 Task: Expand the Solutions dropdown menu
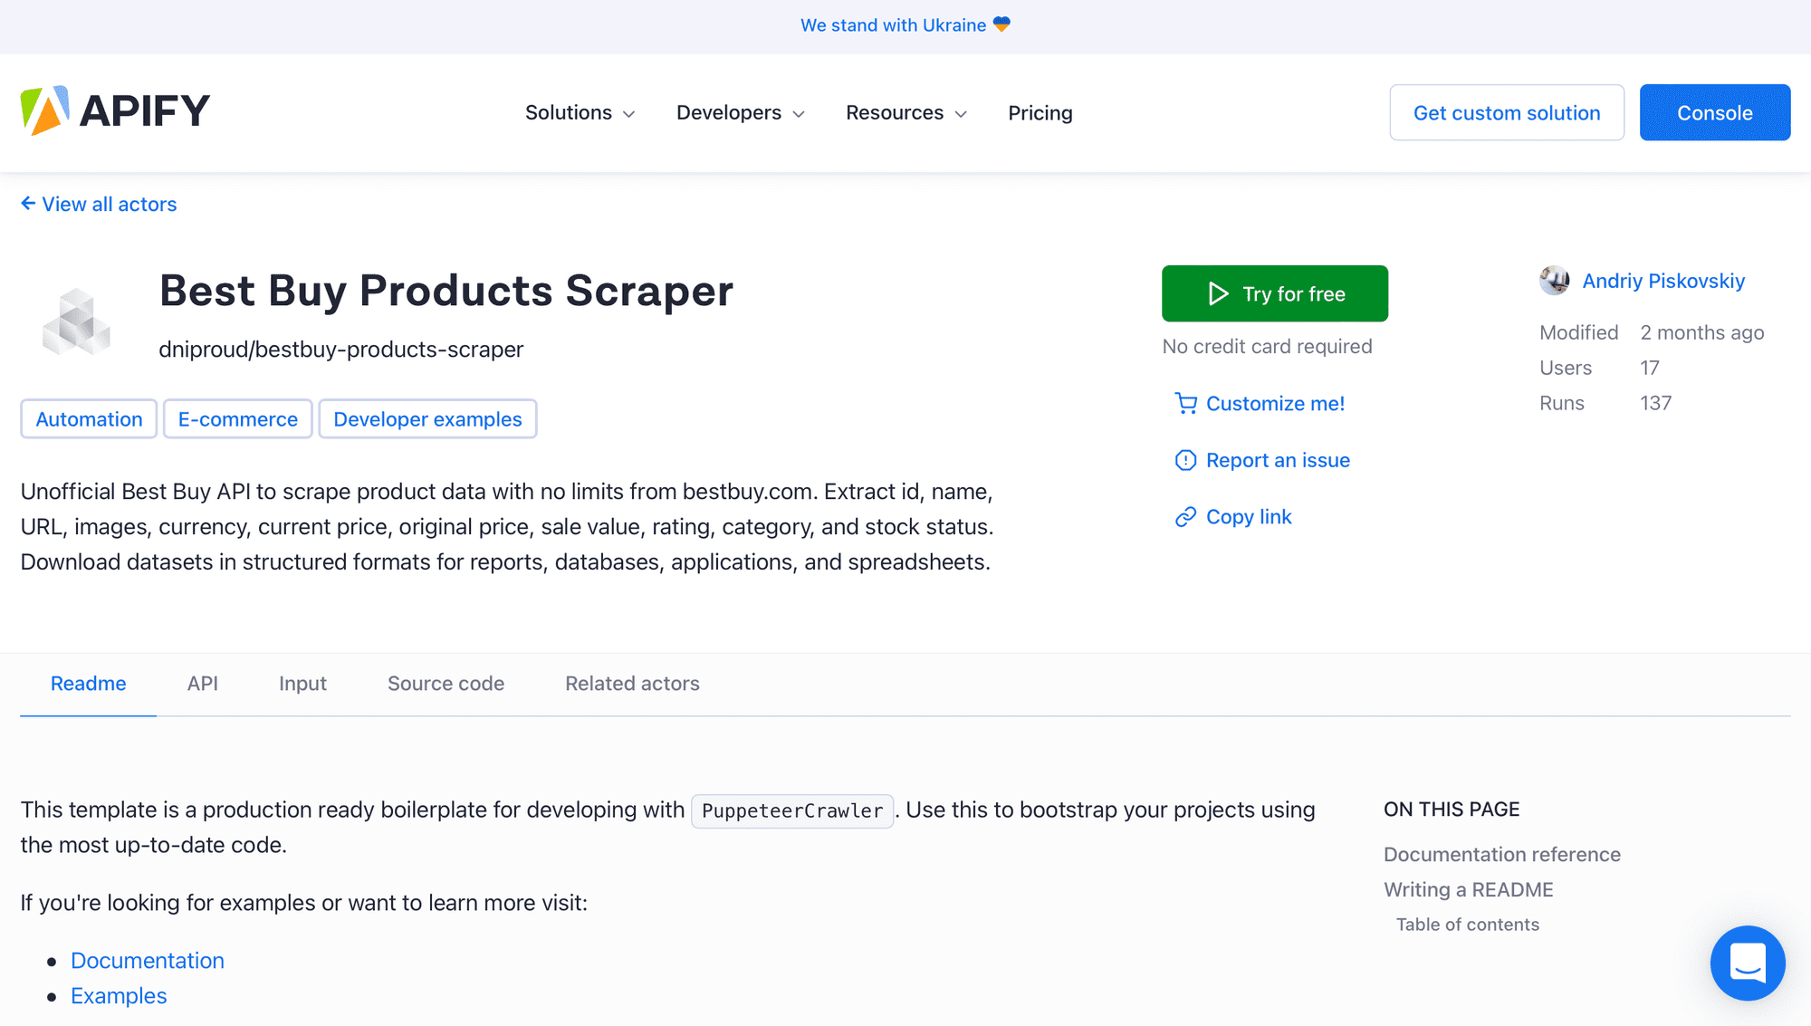[x=580, y=112]
